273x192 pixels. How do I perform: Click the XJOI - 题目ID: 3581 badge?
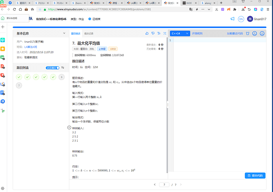coord(84,49)
